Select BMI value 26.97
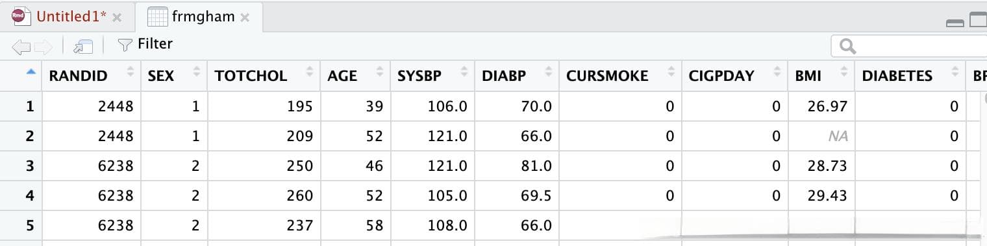 coord(827,106)
